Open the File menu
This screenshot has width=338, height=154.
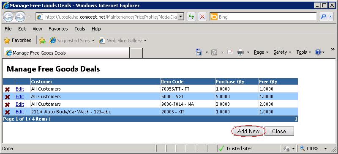(x=8, y=29)
